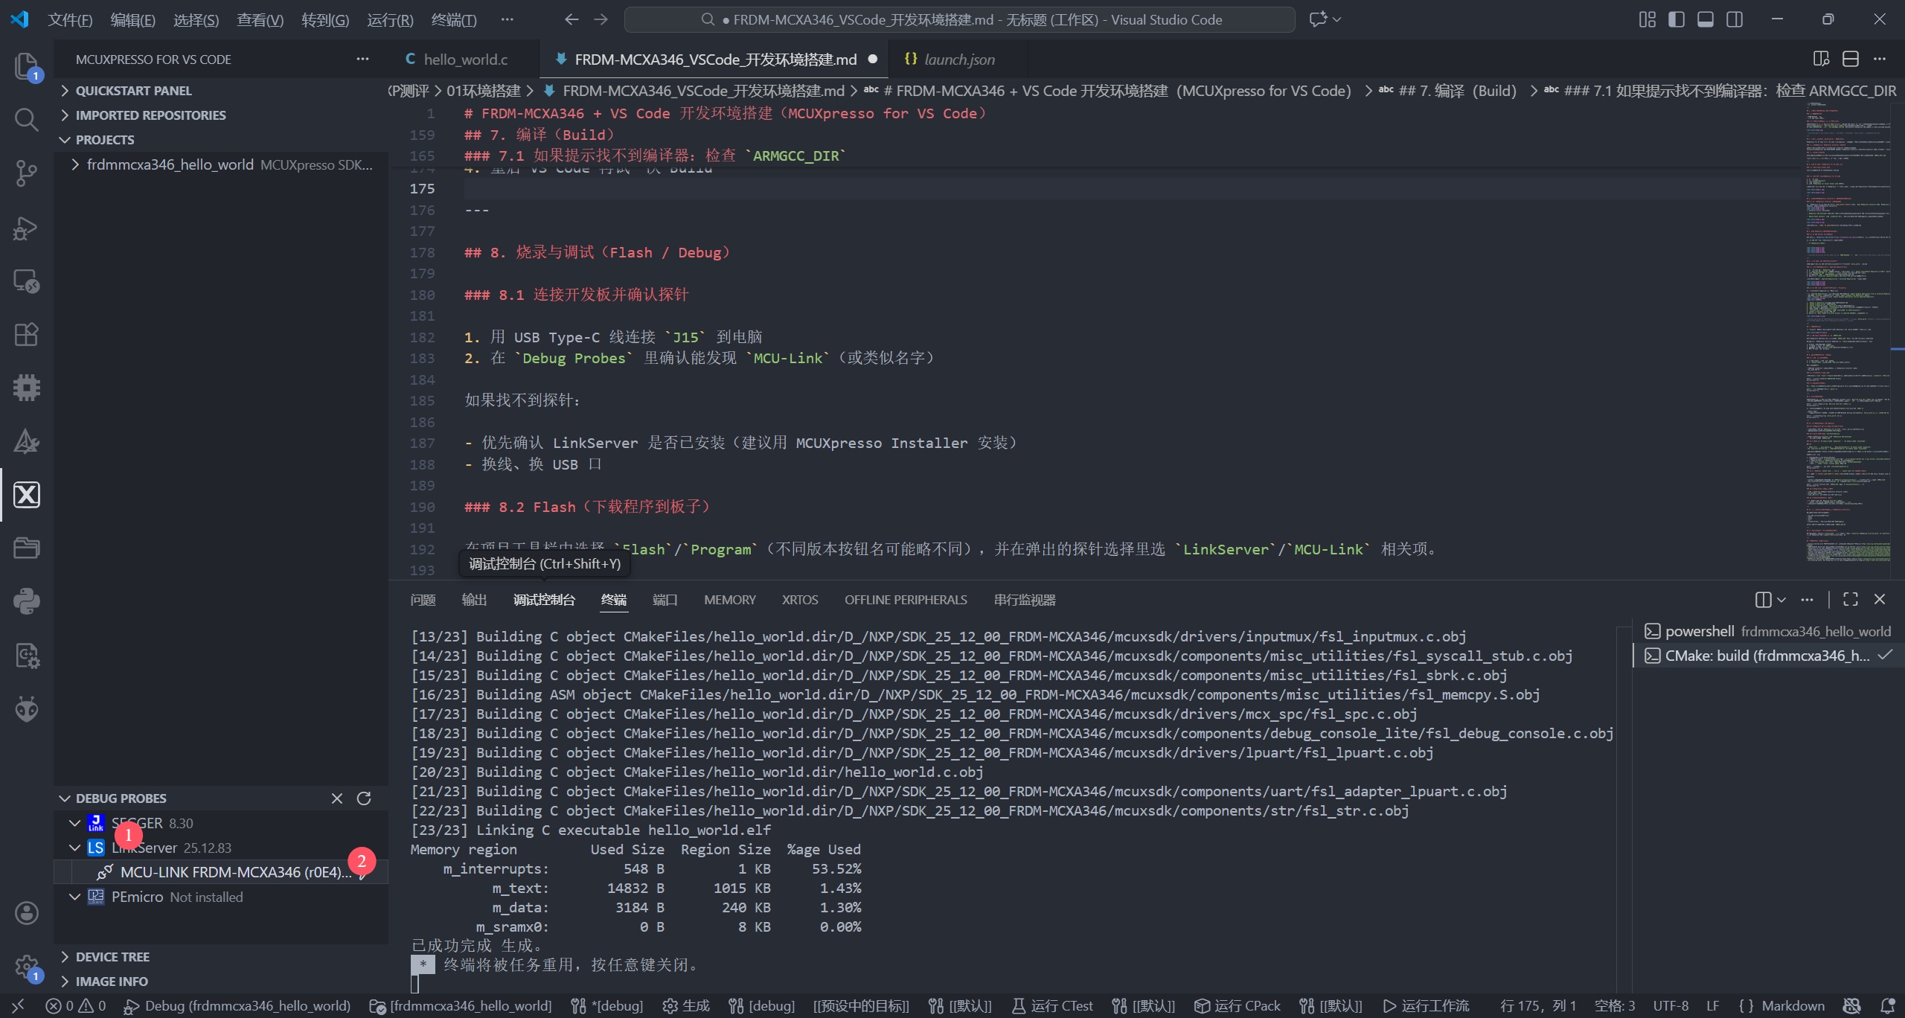The height and width of the screenshot is (1018, 1905).
Task: Select the powershell terminal instance
Action: pyautogui.click(x=1767, y=631)
